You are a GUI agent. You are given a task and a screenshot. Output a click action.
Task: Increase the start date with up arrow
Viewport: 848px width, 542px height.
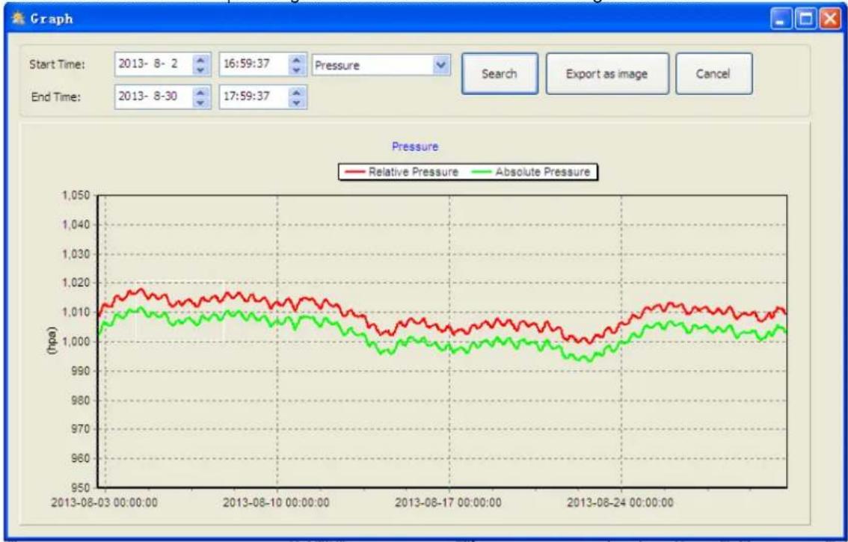(x=200, y=60)
